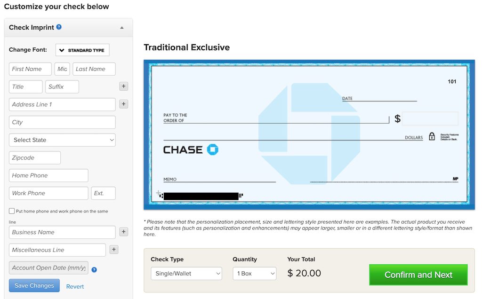Click the Zipcode input field
Image resolution: width=482 pixels, height=299 pixels.
[x=35, y=158]
